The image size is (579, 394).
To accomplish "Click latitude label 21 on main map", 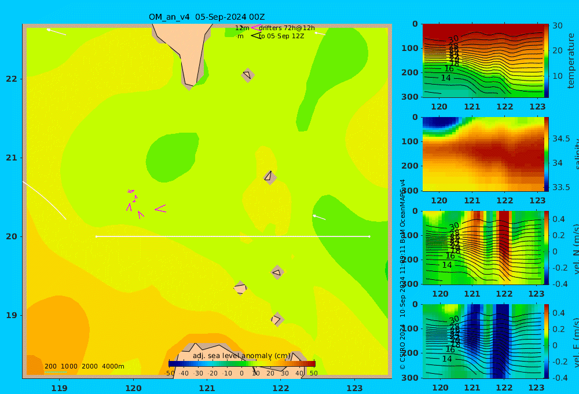I will point(12,158).
